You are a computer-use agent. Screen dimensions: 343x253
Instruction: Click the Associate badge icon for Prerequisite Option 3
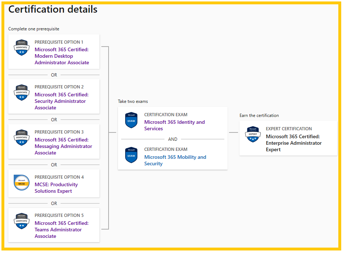tap(21, 138)
